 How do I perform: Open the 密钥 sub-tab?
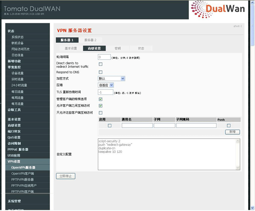point(118,48)
